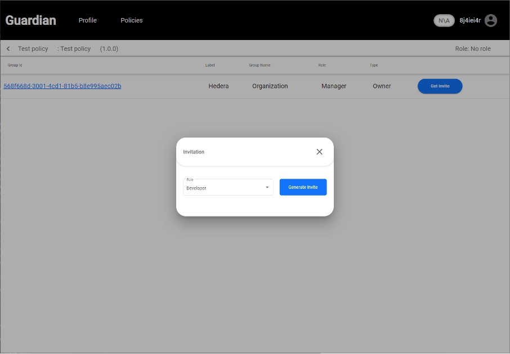Open the group ID link 568f668d

(62, 86)
